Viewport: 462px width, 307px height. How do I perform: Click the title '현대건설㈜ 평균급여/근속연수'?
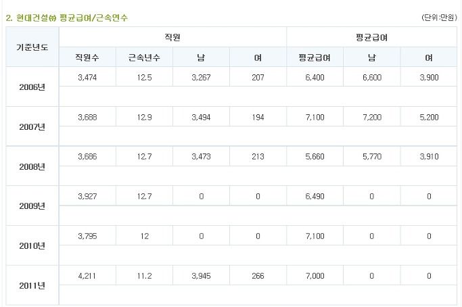[x=72, y=18]
